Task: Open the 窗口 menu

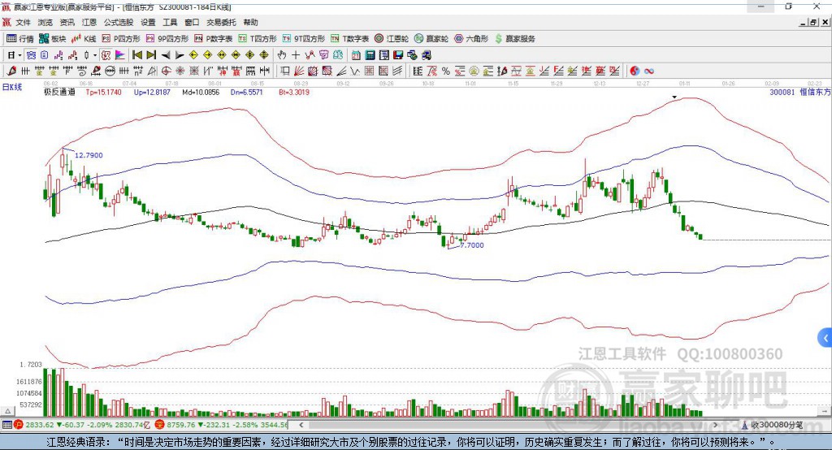Action: coord(192,22)
